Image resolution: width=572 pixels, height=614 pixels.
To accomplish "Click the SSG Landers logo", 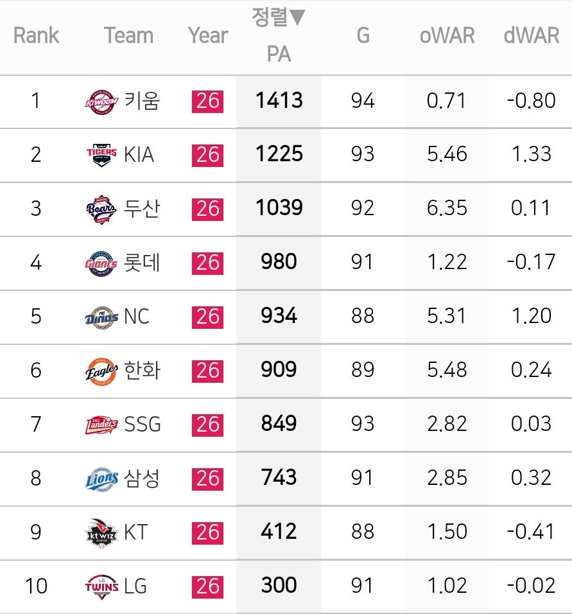I will click(x=101, y=425).
